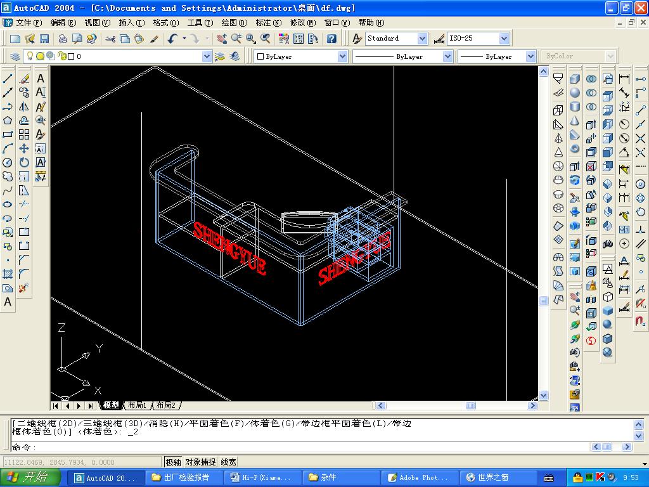The width and height of the screenshot is (649, 487).
Task: Select the Polygon draw tool
Action: click(8, 120)
